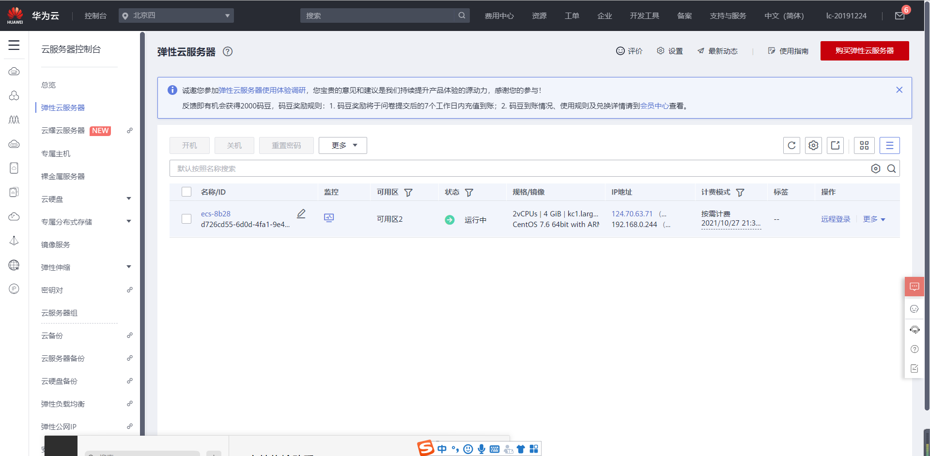Toggle Sogou Chinese input mode 中 icon

click(x=442, y=449)
